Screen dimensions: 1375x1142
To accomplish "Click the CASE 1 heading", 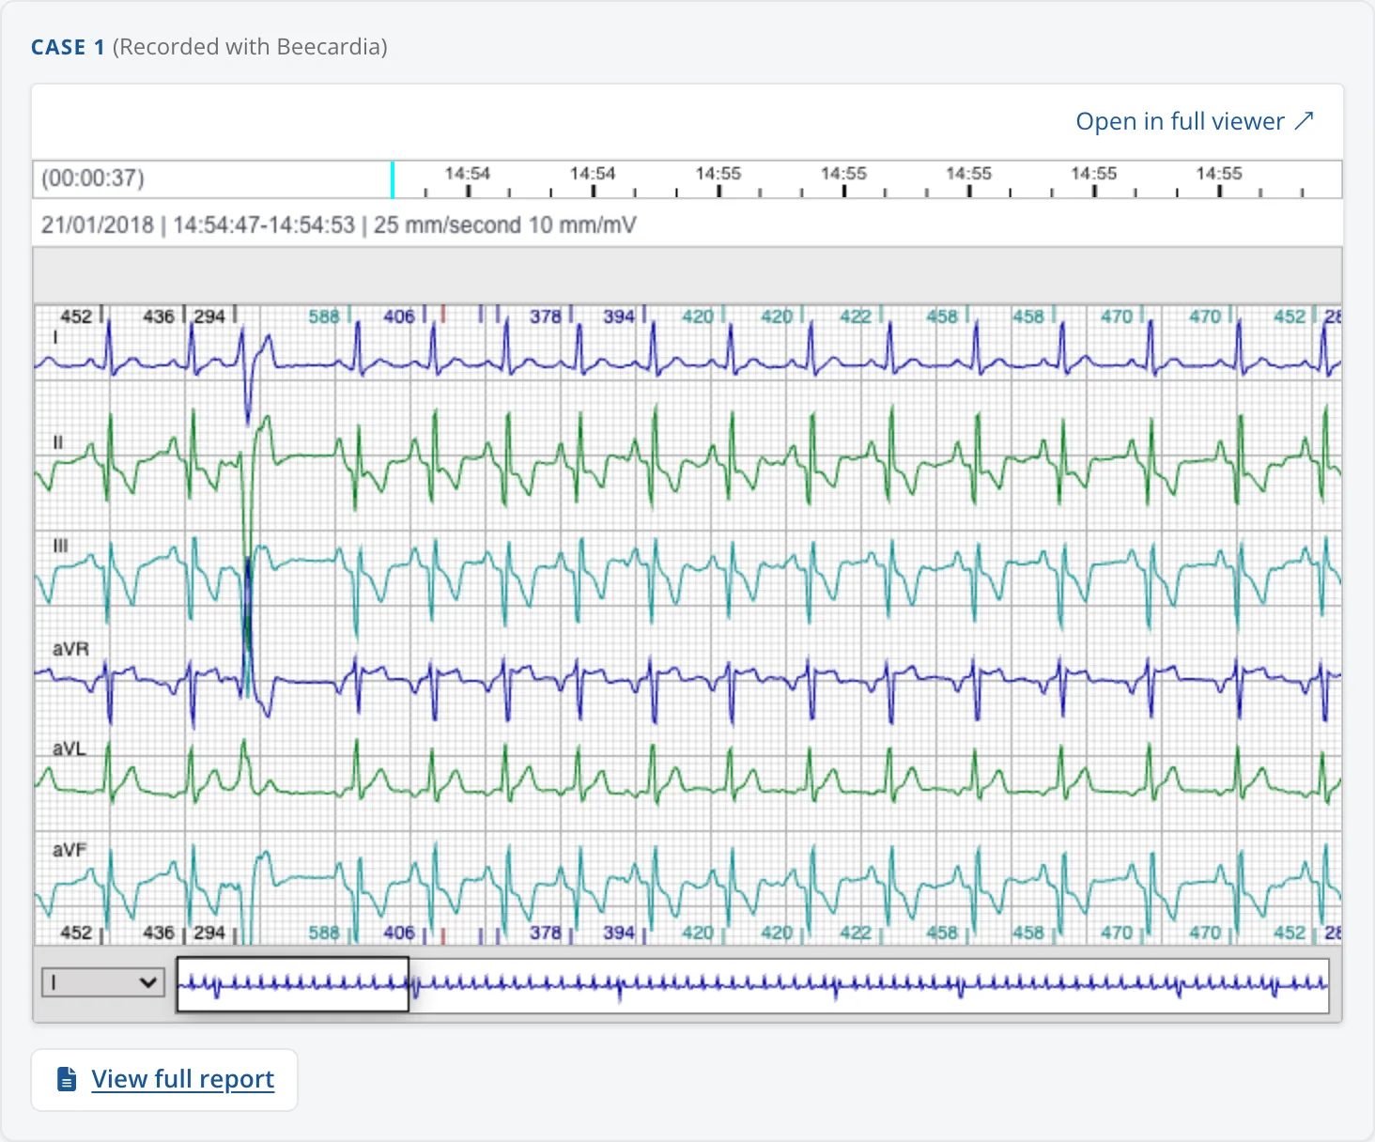I will (68, 47).
